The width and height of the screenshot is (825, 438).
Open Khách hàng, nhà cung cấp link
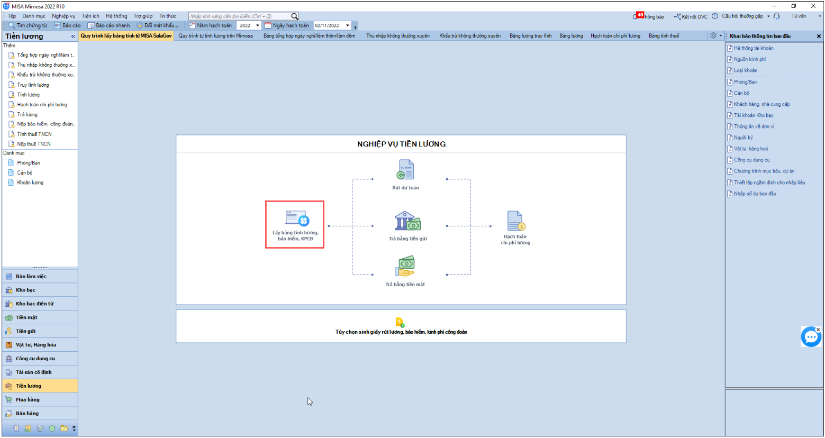click(762, 104)
